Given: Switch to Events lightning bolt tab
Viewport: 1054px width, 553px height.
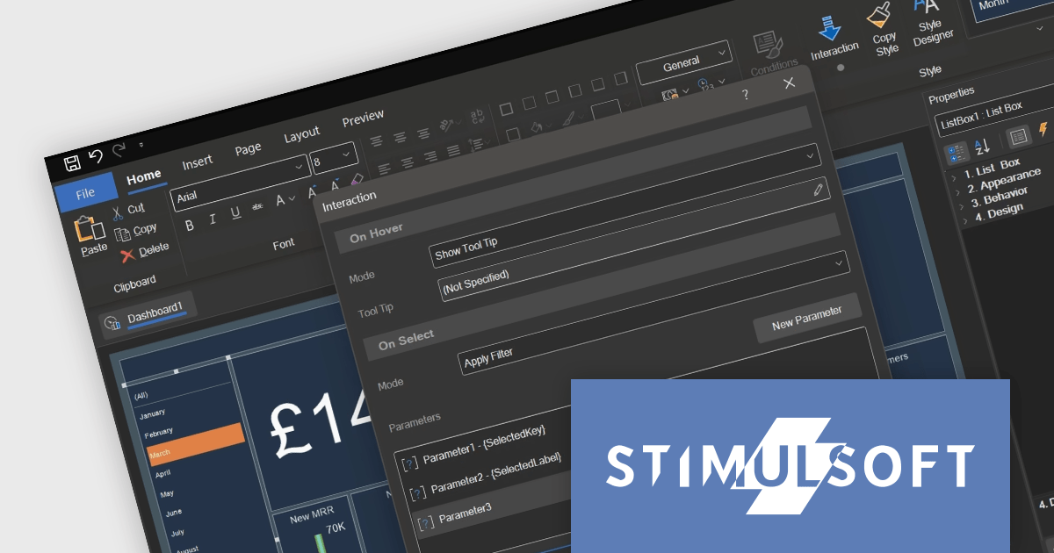Looking at the screenshot, I should pos(1043,129).
